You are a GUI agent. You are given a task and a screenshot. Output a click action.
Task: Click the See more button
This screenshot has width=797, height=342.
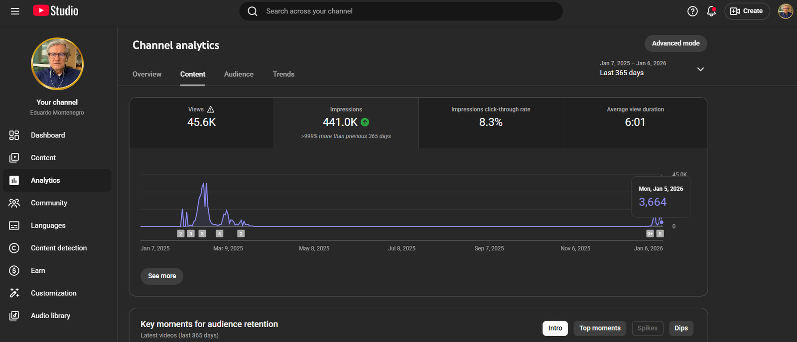pyautogui.click(x=162, y=276)
